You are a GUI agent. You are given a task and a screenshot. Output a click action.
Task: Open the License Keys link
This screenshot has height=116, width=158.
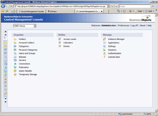114,57
